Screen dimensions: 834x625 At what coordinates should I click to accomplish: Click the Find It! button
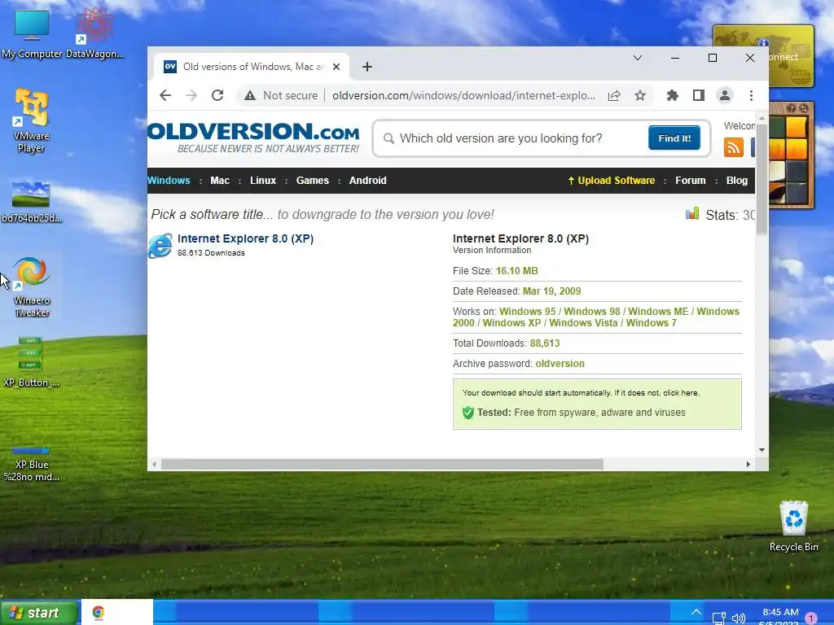[x=674, y=138]
